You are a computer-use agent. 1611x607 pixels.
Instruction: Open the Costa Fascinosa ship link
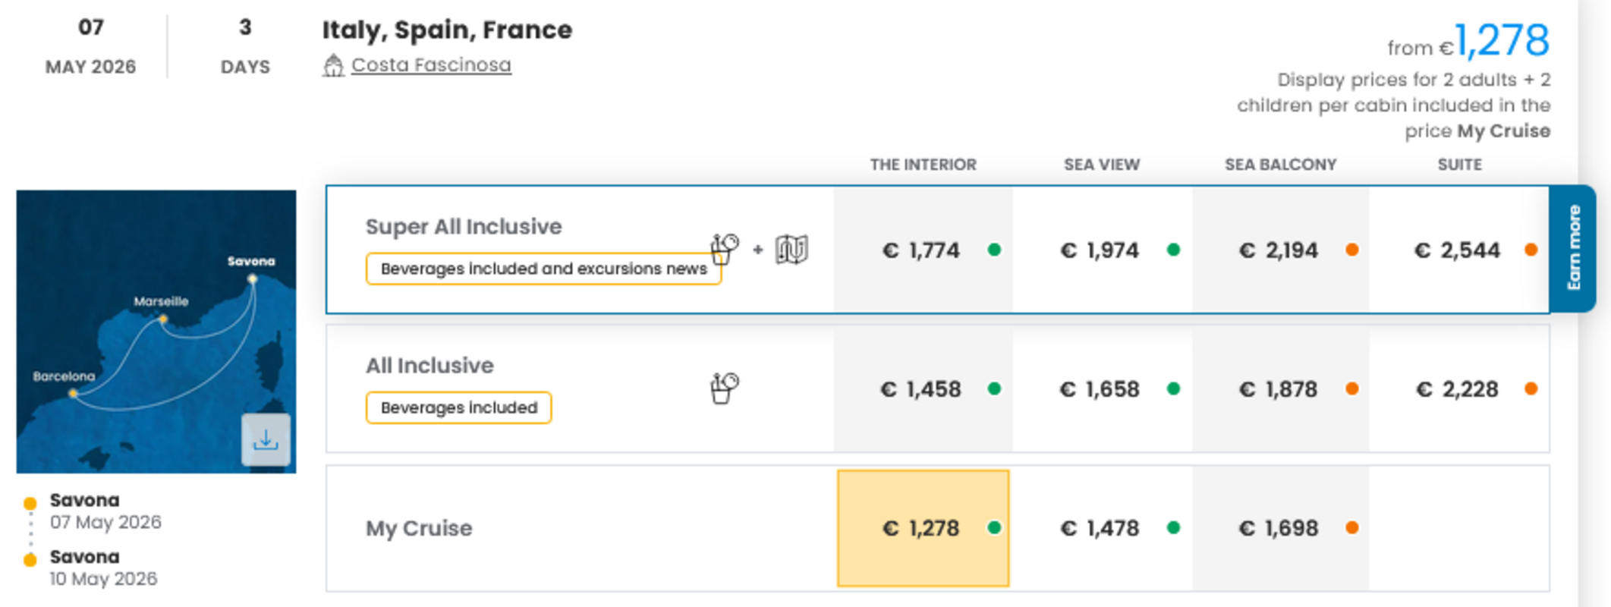click(431, 65)
